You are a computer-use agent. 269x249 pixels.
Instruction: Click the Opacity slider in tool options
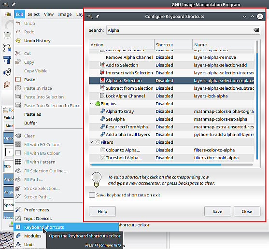pos(9,138)
